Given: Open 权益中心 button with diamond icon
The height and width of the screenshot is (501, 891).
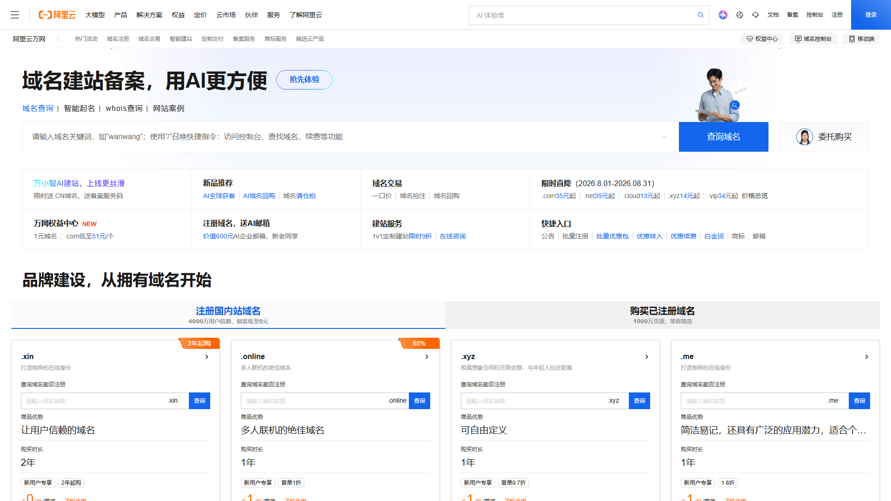Looking at the screenshot, I should point(762,39).
